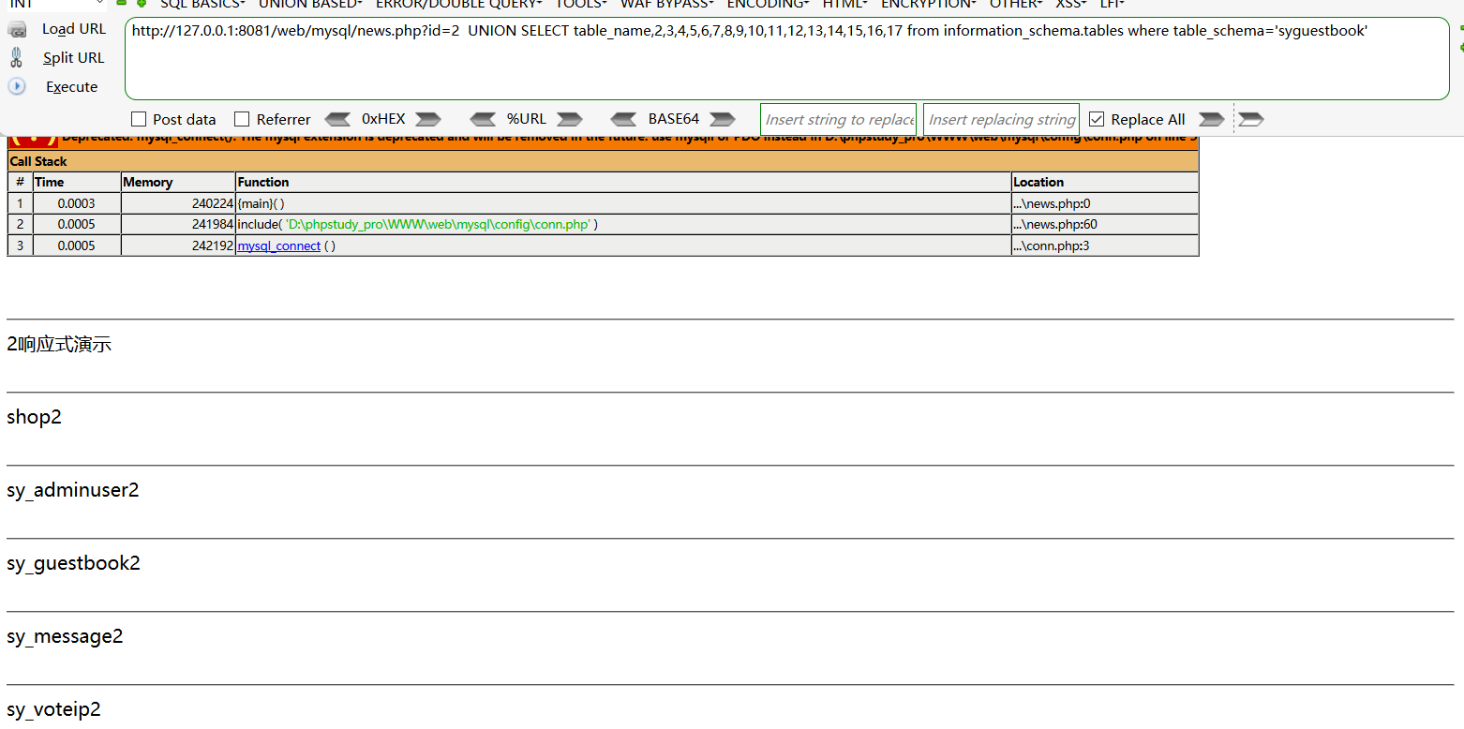Uncheck the Replace All checkbox
Screen dimensions: 1464x729
1097,119
